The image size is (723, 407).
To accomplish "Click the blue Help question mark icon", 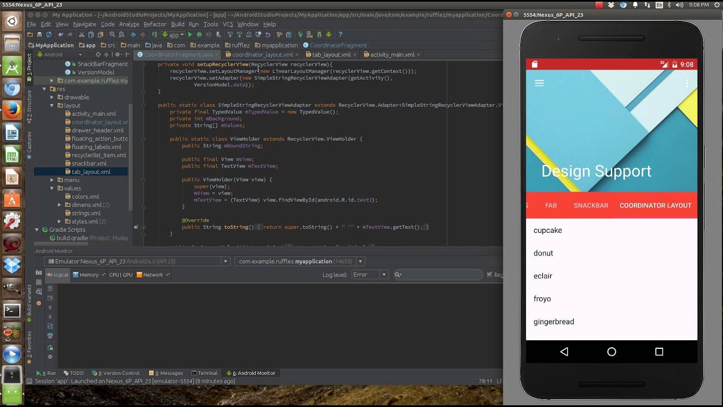I will tap(340, 34).
